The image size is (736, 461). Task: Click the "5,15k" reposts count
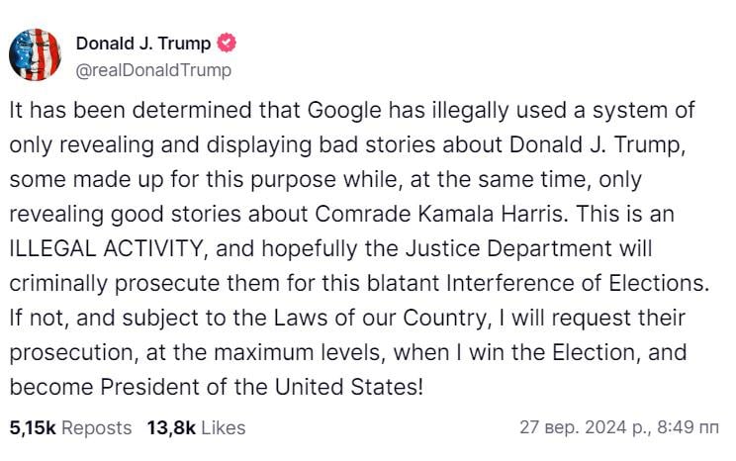click(34, 427)
